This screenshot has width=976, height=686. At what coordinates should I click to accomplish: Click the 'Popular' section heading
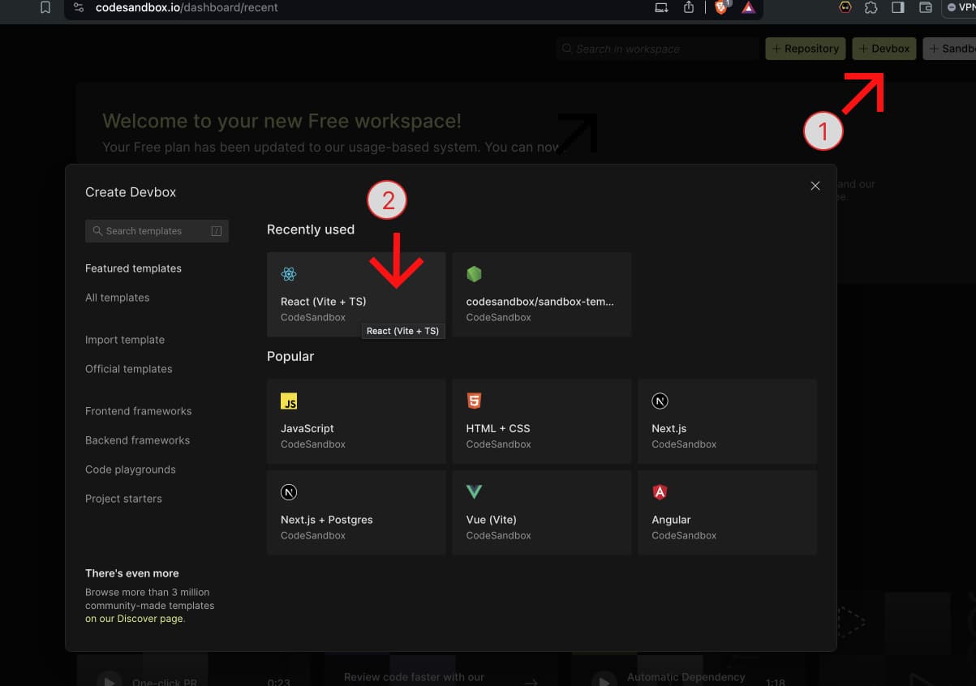[290, 356]
